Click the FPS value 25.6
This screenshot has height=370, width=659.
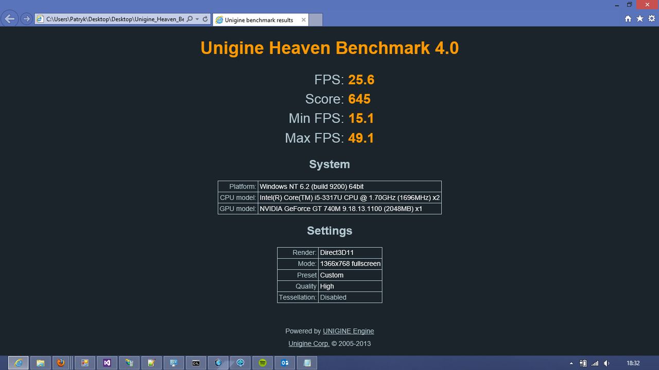361,80
